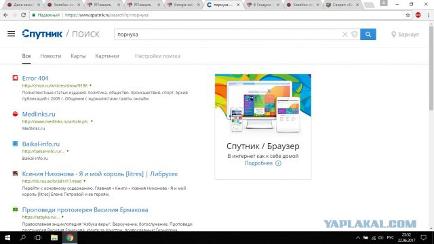
Task: Expand the dropdown arrow beside the baikal-info.ru URL
Action: [68, 151]
